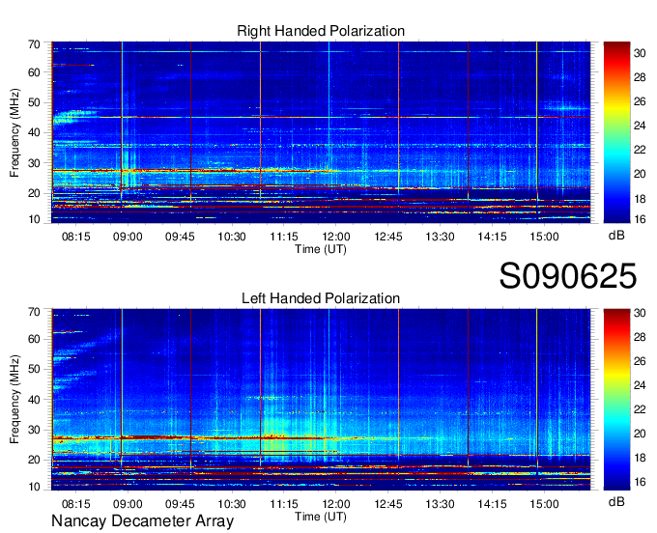Click the Frequency (MHz) label of Right Handed plot
The width and height of the screenshot is (657, 533).
coord(14,132)
